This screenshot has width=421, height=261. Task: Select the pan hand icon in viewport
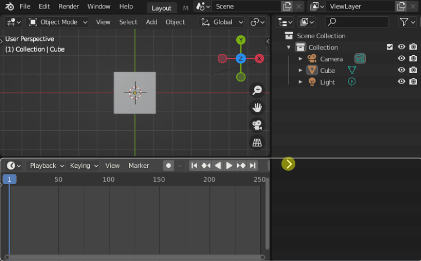257,107
